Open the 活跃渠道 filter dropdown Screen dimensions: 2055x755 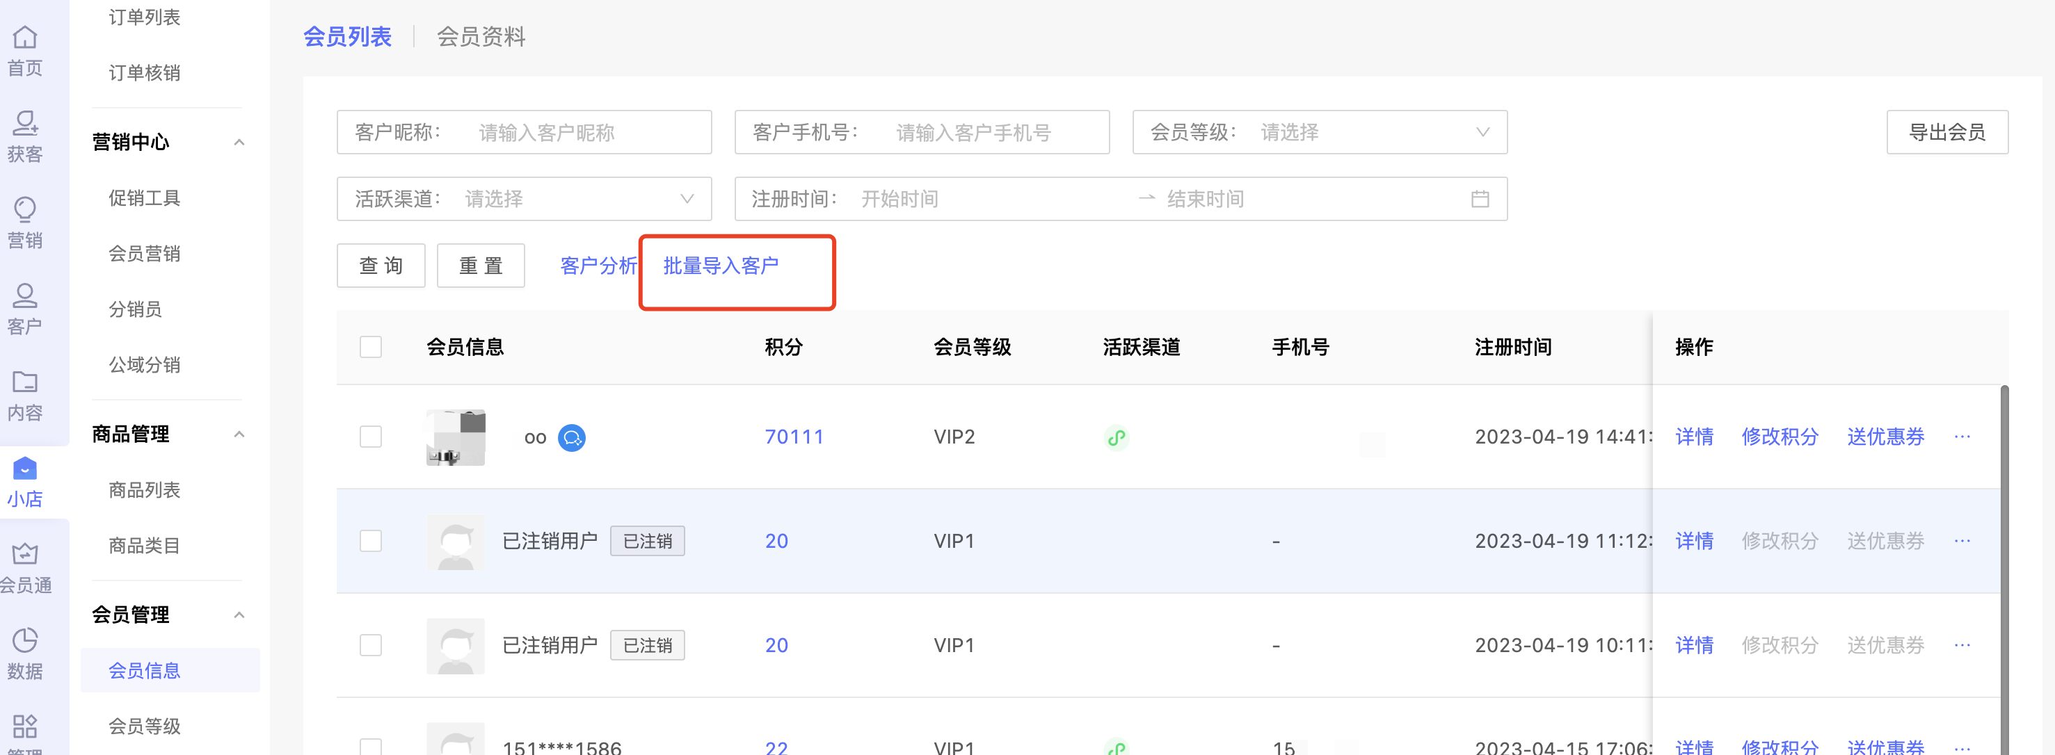[523, 199]
